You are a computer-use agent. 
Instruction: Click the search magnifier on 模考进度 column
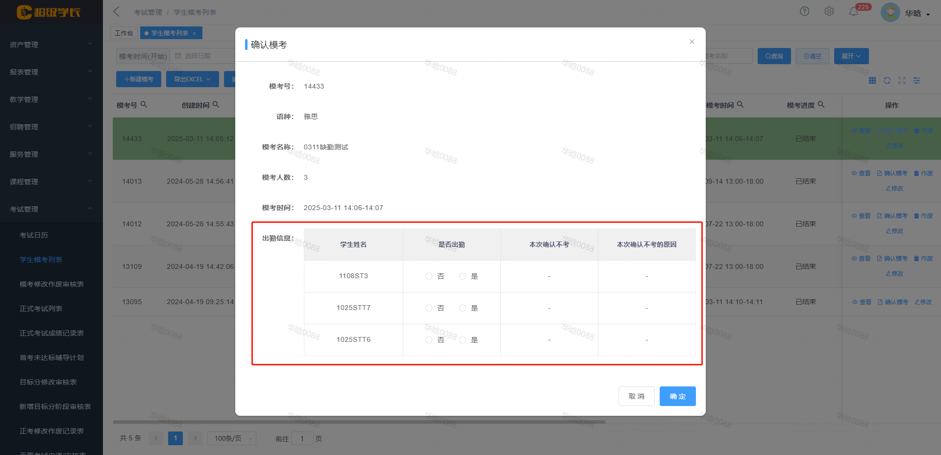(x=821, y=105)
